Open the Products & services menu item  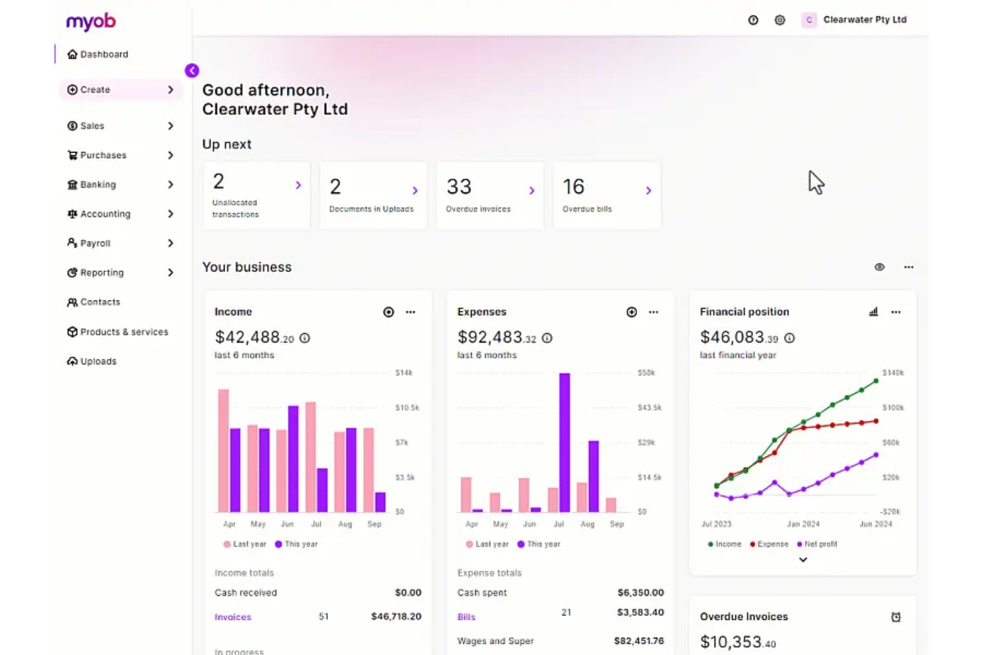pos(120,332)
